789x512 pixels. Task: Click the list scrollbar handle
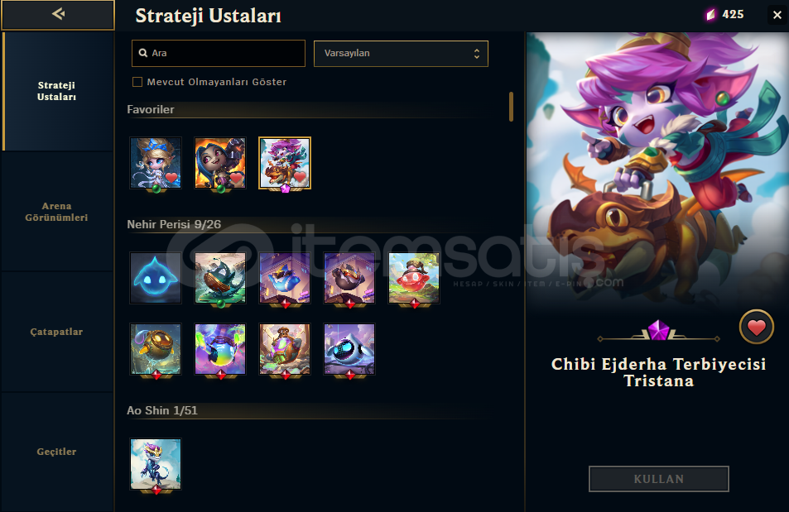tap(512, 107)
